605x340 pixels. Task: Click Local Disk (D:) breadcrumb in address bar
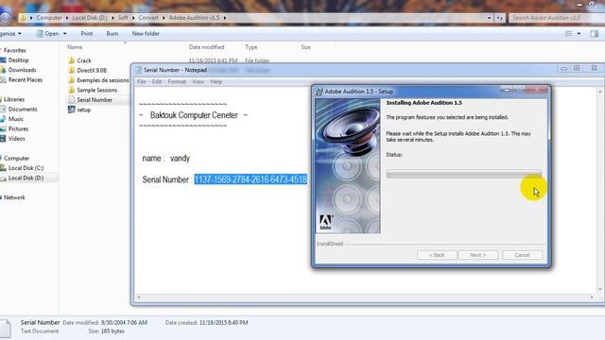[90, 18]
